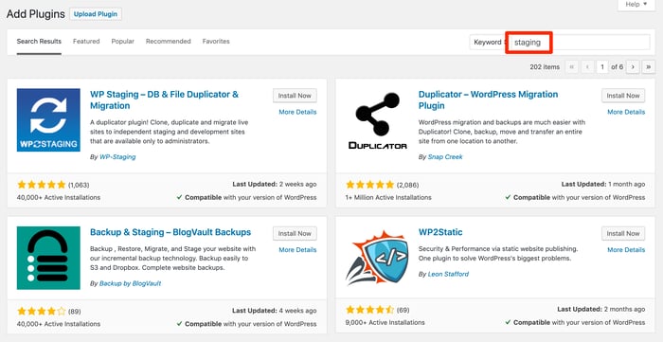Viewport: 663px width, 342px height.
Task: Click the (89) review count
Action: [75, 312]
